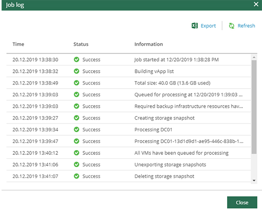Click the green Refresh arrows icon

tap(231, 26)
